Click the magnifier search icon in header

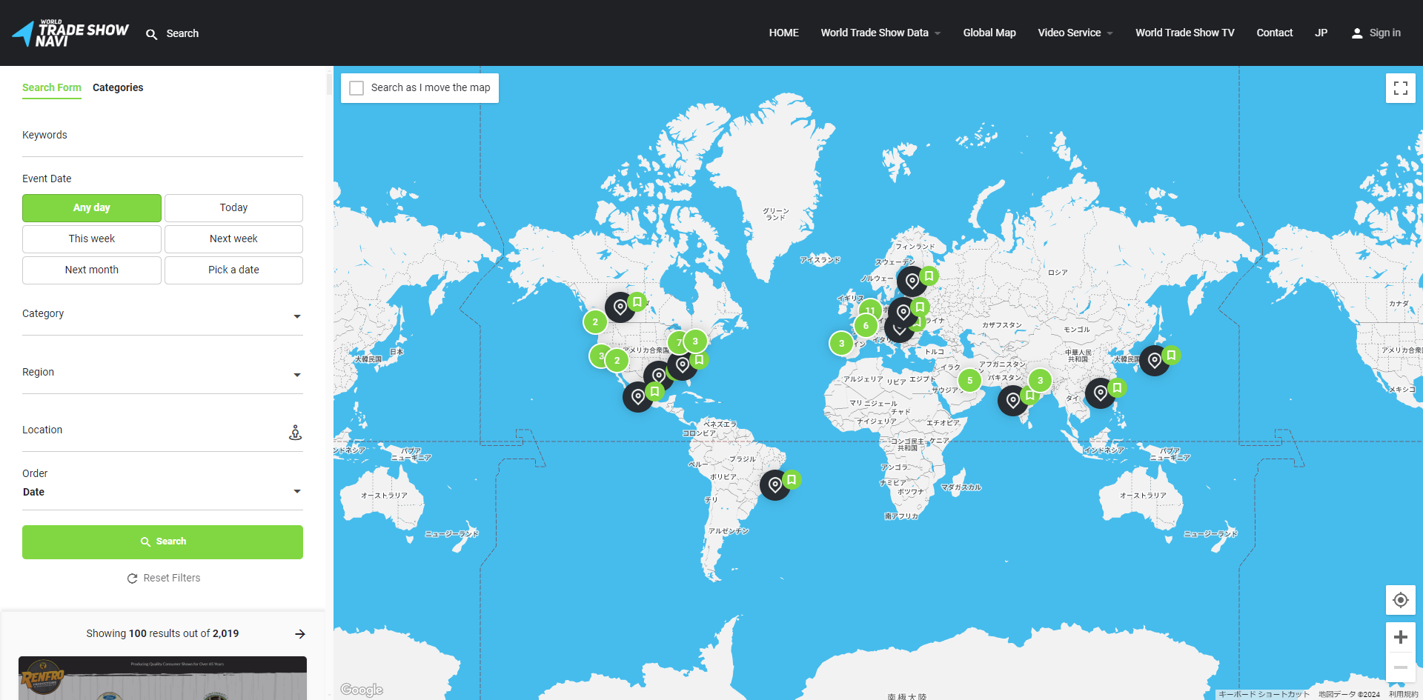[x=152, y=34]
